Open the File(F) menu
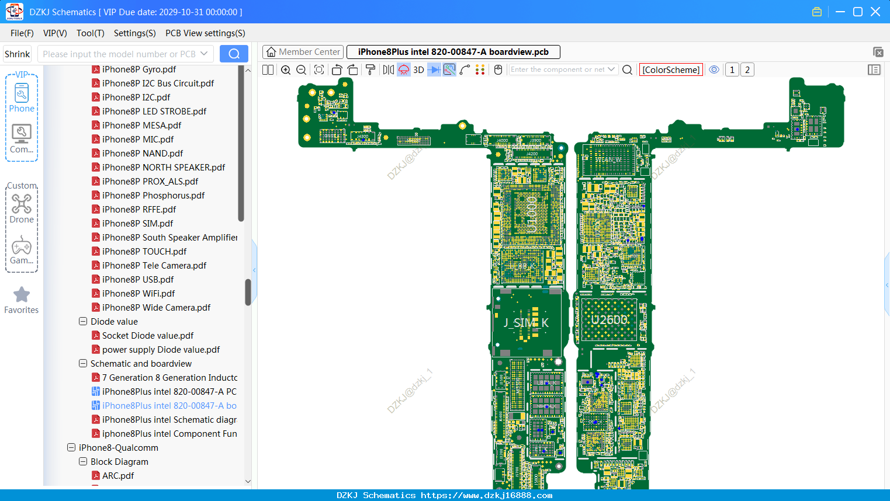This screenshot has width=890, height=501. 22,33
